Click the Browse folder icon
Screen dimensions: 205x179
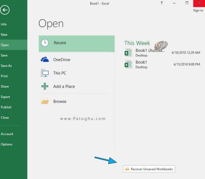tap(45, 101)
